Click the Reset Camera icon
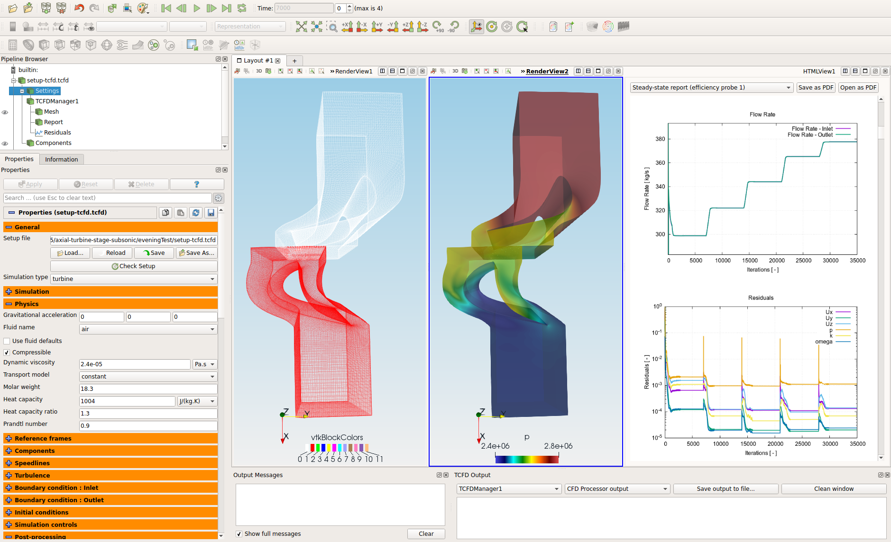Screen dimensions: 891x542 point(301,27)
